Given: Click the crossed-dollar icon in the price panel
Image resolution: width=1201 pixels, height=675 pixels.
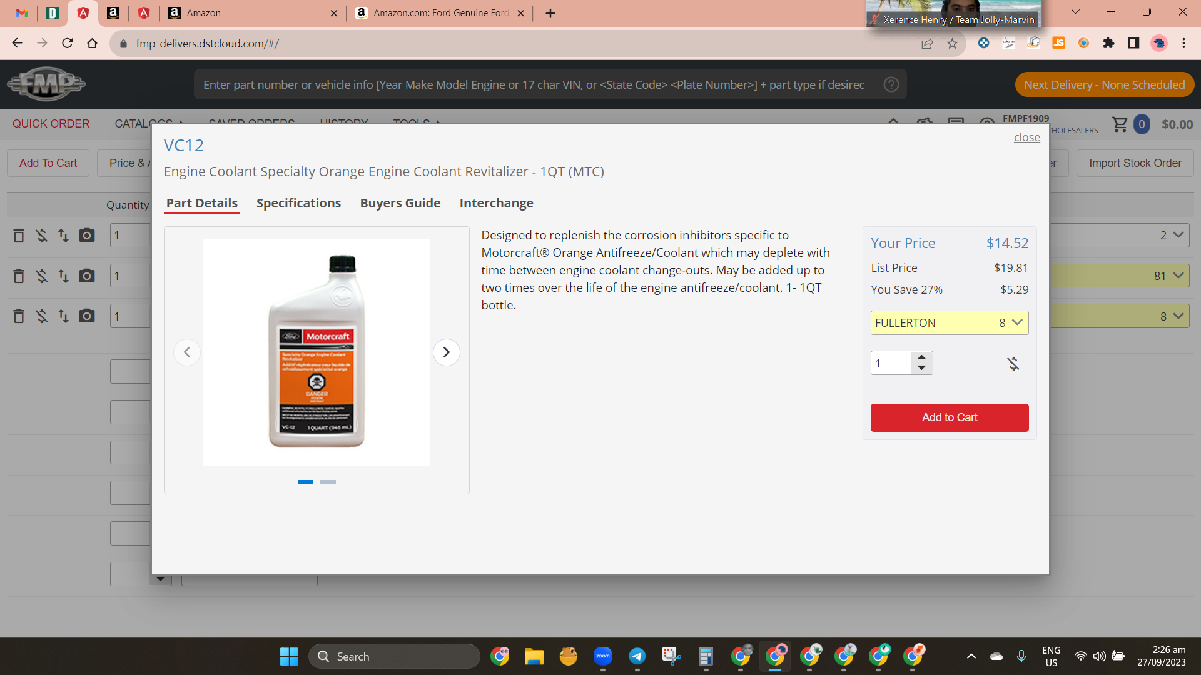Looking at the screenshot, I should 1013,363.
